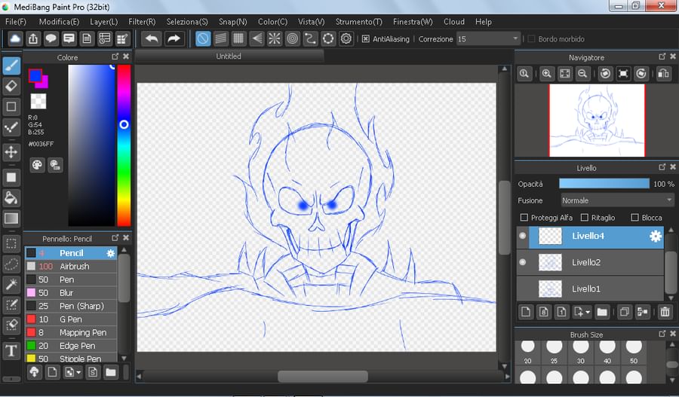This screenshot has height=397, width=679.
Task: Select the Airbrush brush
Action: tap(71, 267)
